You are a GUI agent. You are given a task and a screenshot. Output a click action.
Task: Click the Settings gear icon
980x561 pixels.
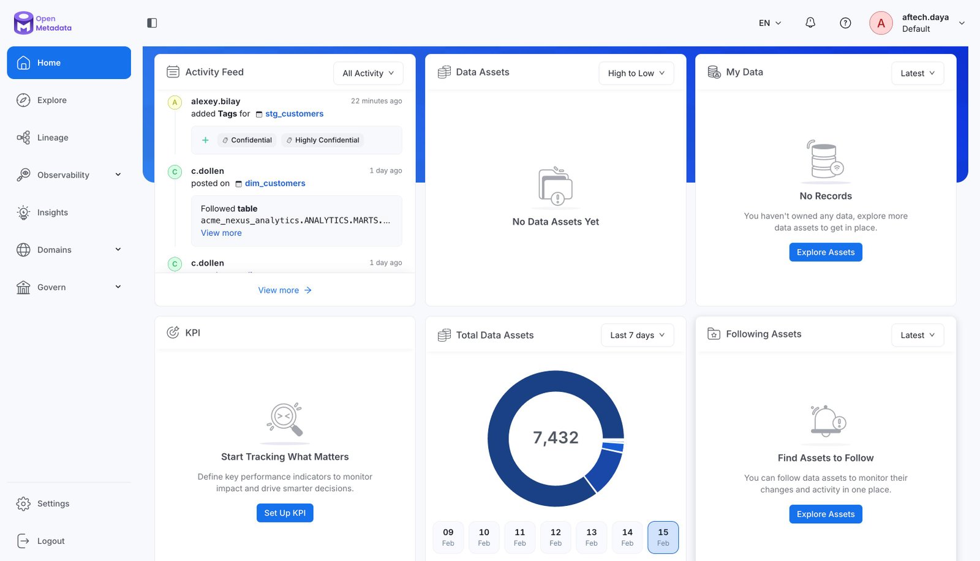pyautogui.click(x=23, y=503)
